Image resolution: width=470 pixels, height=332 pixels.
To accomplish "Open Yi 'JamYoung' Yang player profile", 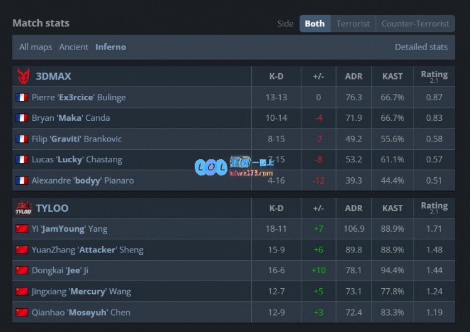I will tap(70, 229).
